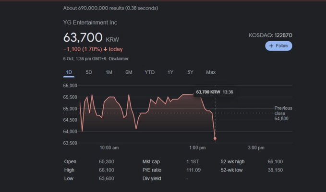Click the 63,700 current price value

coord(83,37)
